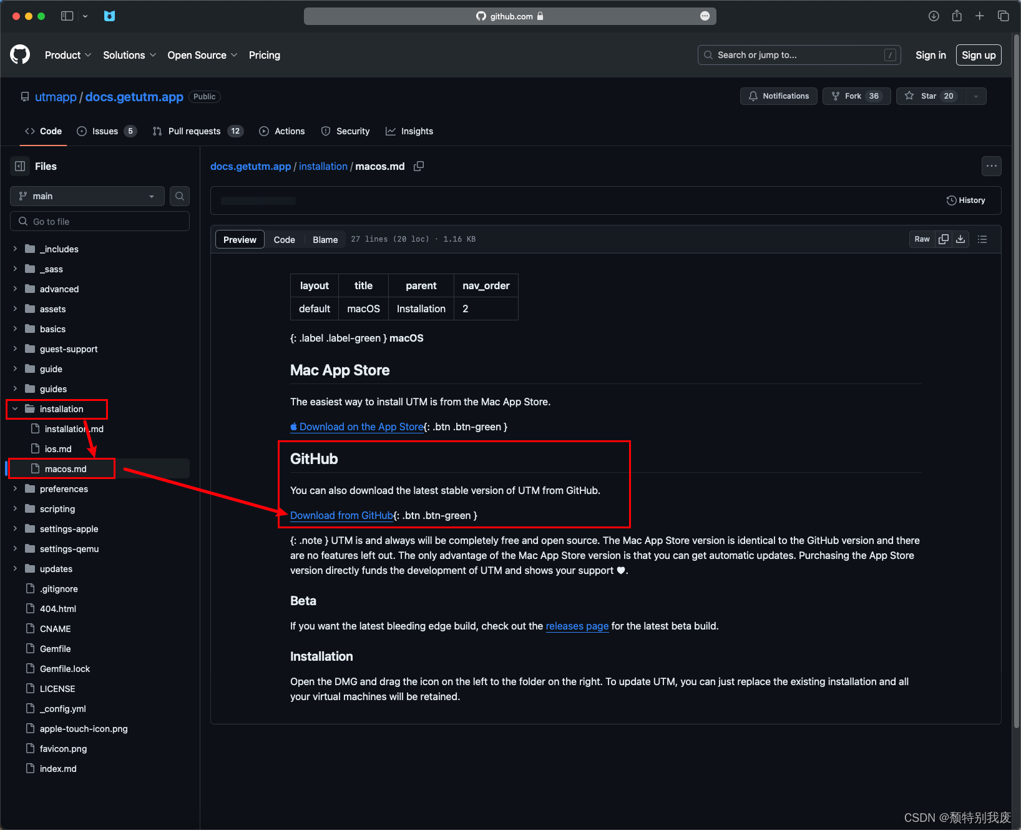1021x830 pixels.
Task: Open the GitHub home logo
Action: click(20, 55)
